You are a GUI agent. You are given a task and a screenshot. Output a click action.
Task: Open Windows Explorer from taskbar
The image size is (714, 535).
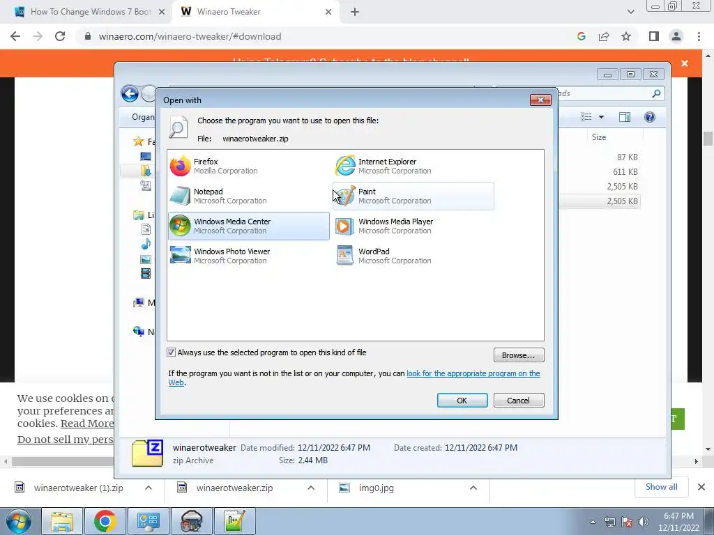62,521
